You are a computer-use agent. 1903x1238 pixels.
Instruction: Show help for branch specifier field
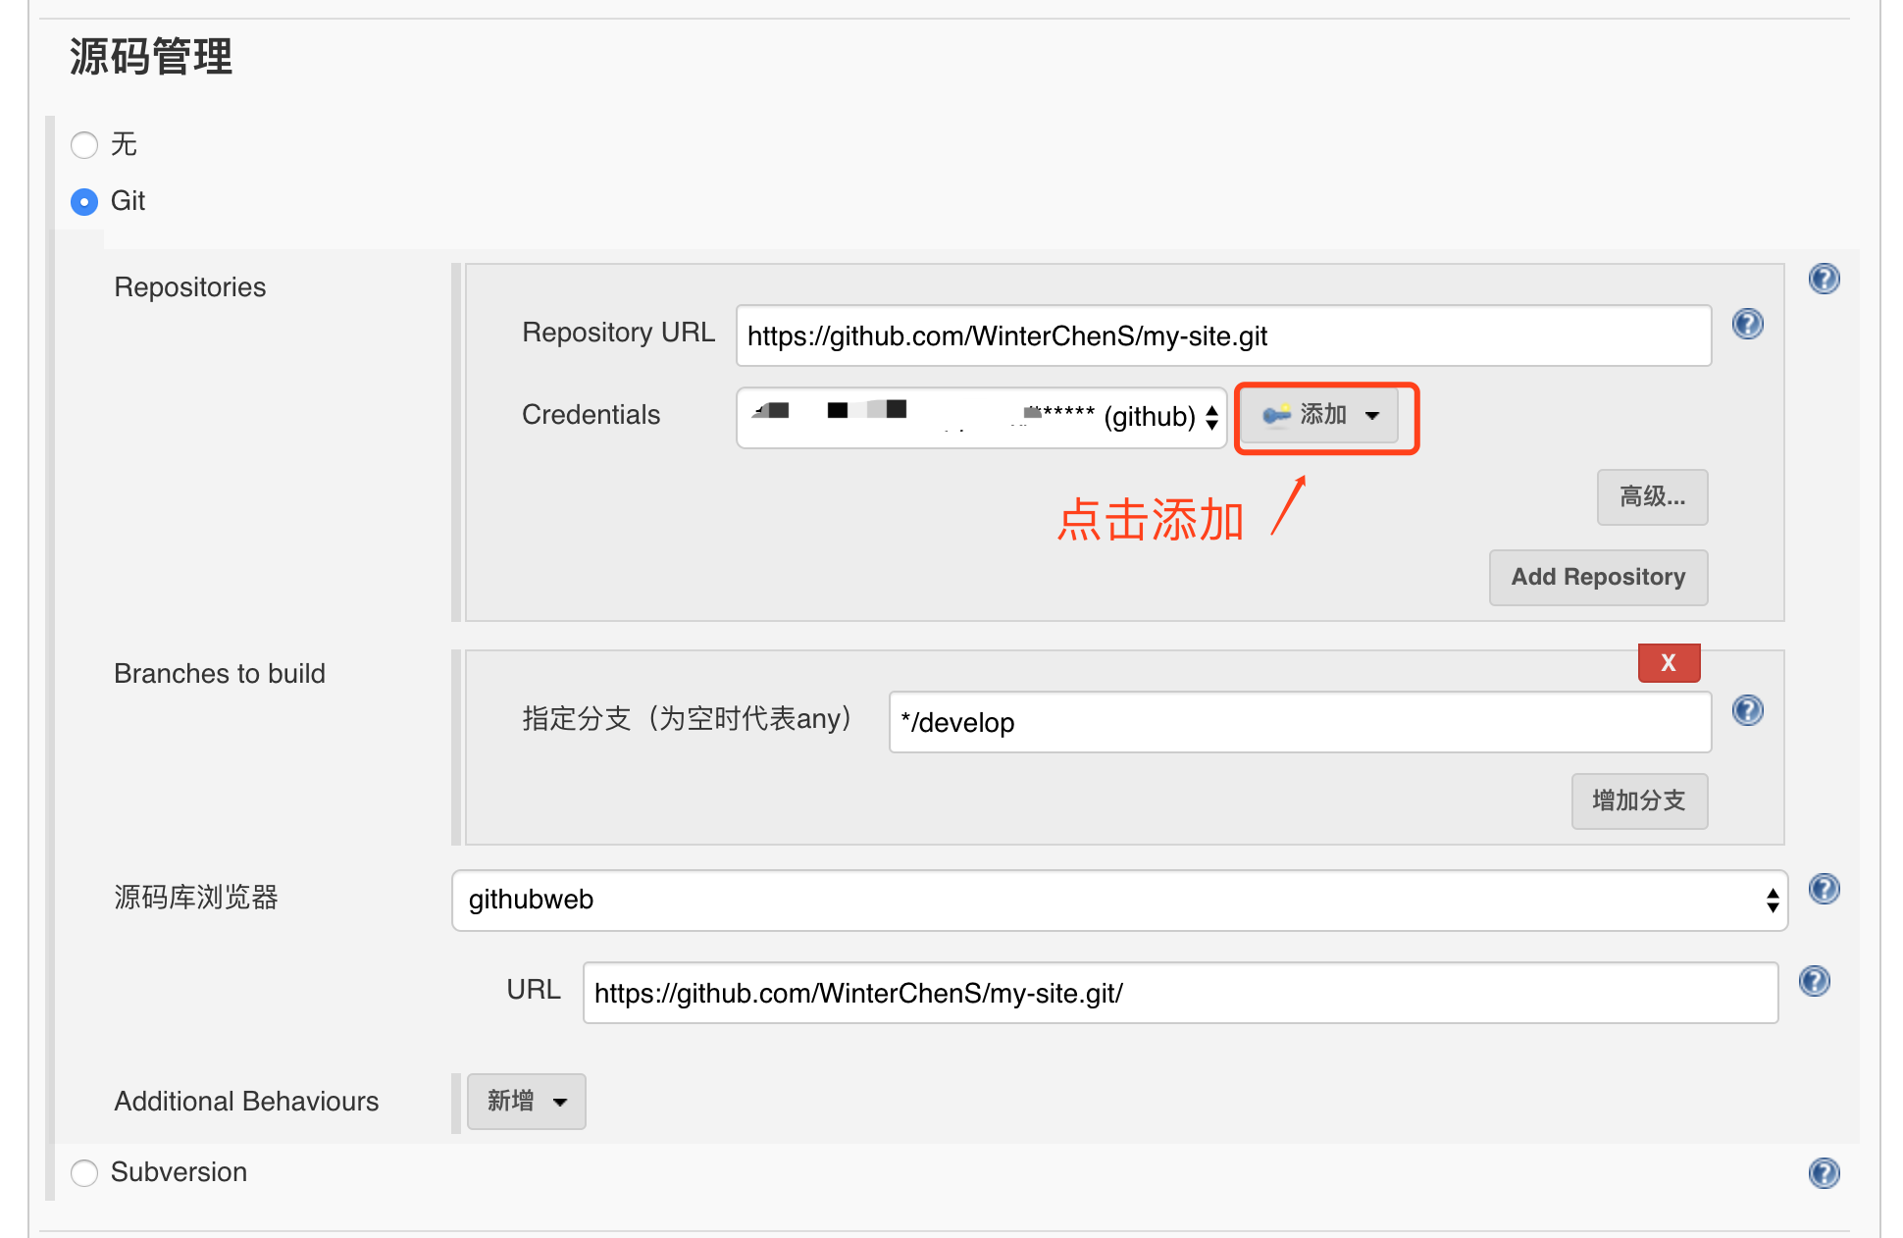pyautogui.click(x=1747, y=710)
